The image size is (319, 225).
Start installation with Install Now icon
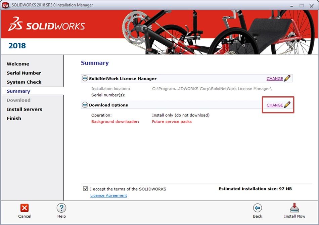coord(294,208)
